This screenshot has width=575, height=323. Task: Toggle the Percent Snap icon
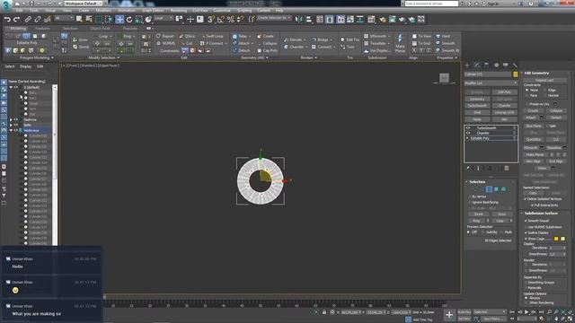click(231, 20)
